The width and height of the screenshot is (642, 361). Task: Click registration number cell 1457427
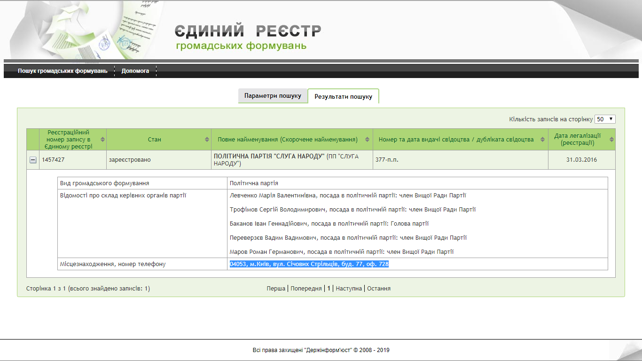pos(73,160)
